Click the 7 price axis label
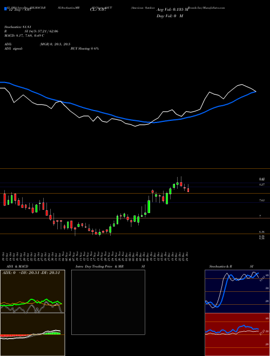This screenshot has width=270, height=356. [260, 216]
